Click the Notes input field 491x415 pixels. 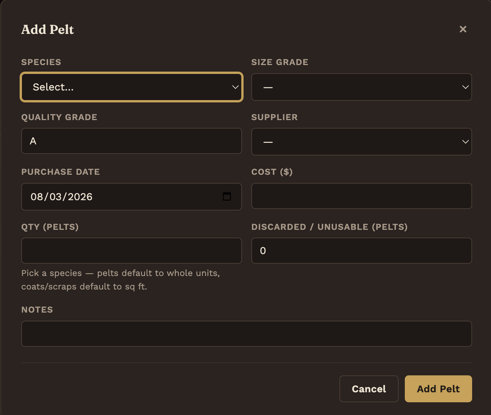pyautogui.click(x=246, y=334)
